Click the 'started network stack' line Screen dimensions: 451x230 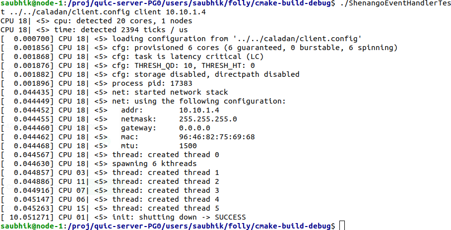[114, 92]
